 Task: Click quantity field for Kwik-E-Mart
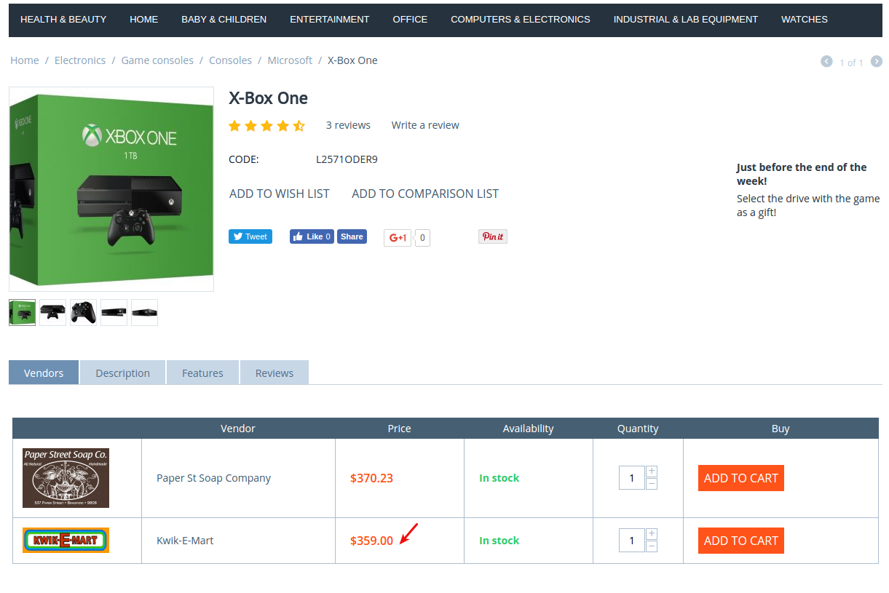[631, 541]
